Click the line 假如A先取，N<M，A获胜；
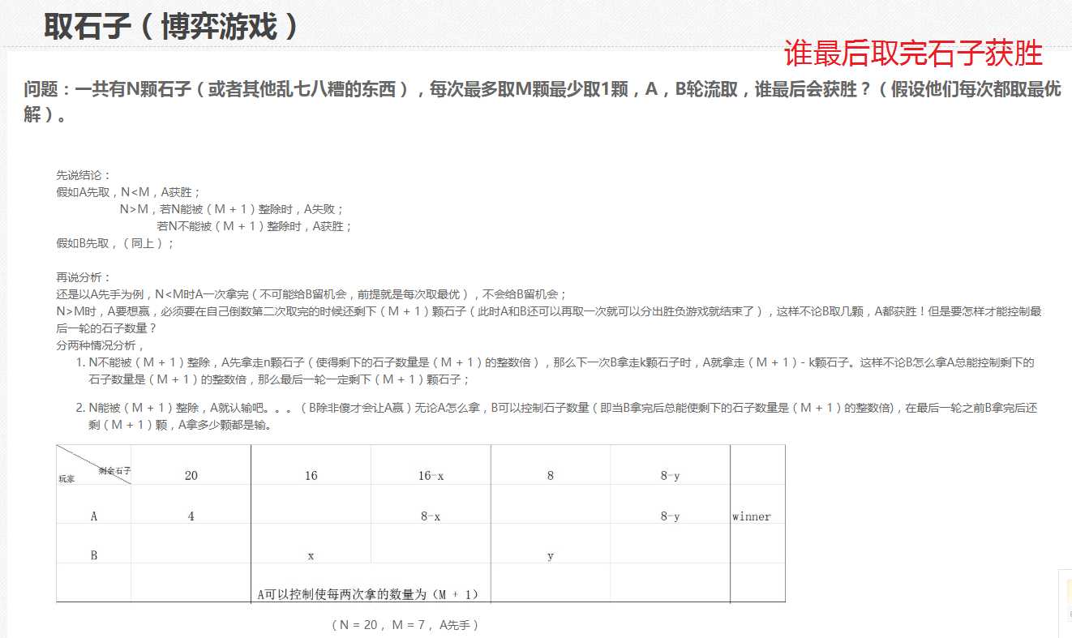 coord(128,192)
